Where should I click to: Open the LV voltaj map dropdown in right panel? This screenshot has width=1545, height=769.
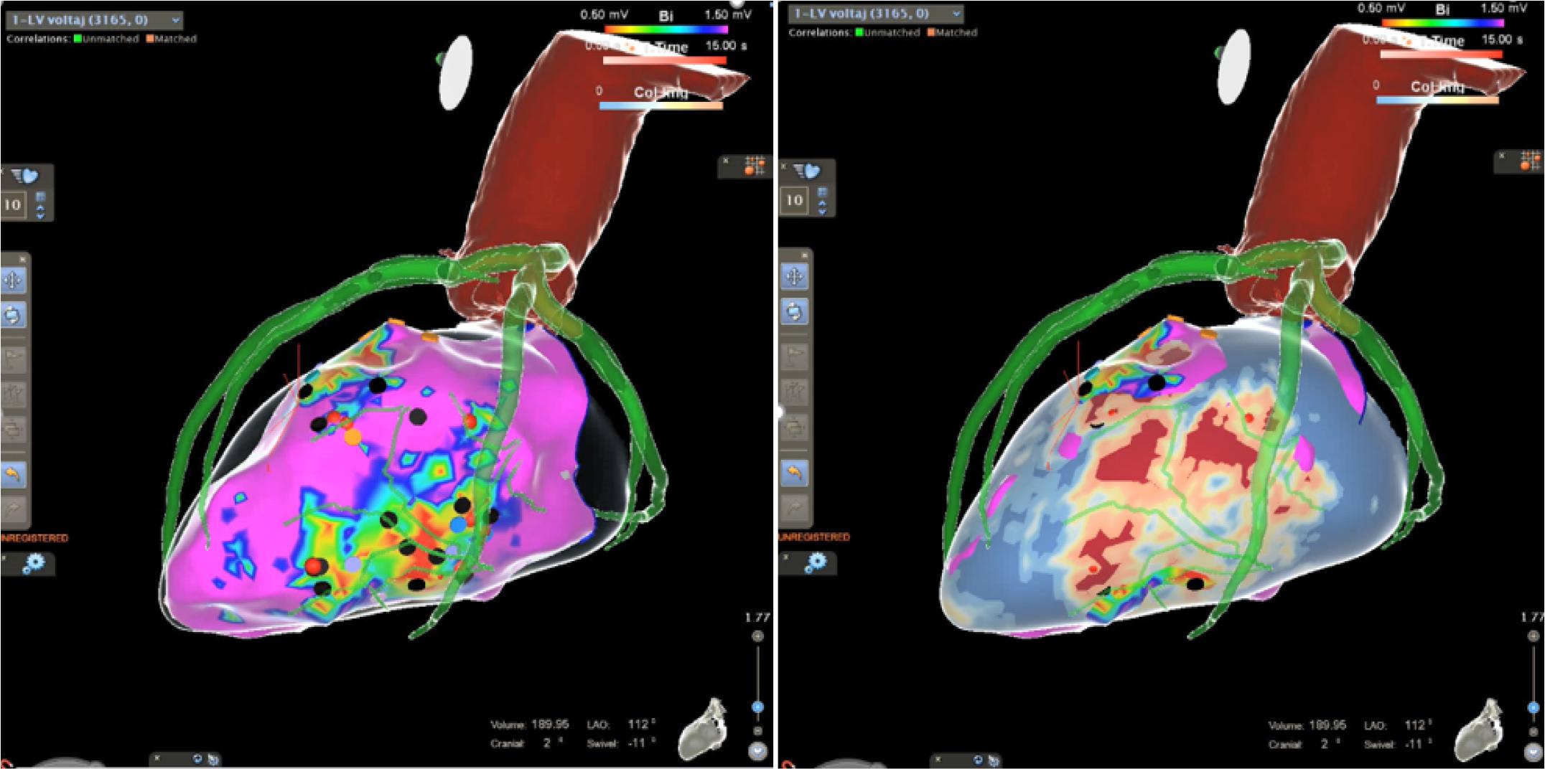pos(956,14)
